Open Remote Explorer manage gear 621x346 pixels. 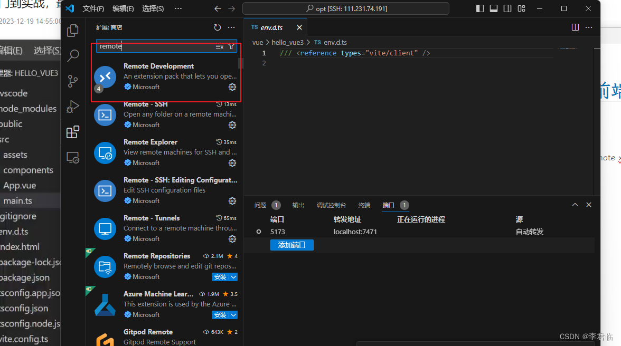(x=232, y=163)
